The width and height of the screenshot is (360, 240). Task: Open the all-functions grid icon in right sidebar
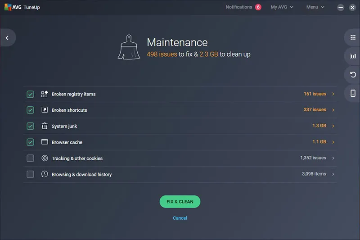point(353,37)
